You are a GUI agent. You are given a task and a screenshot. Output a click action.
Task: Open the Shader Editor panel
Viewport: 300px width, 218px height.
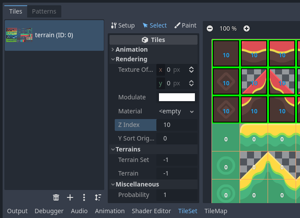click(151, 211)
